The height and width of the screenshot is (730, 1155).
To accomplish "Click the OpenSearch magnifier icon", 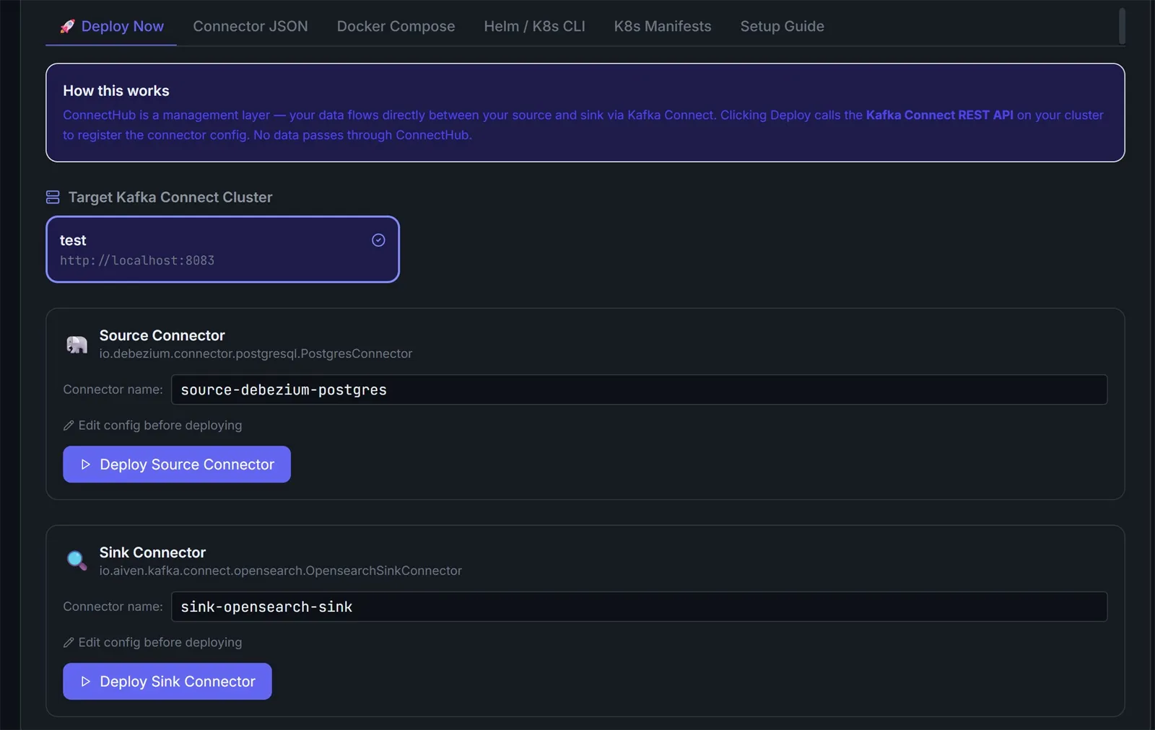I will (x=77, y=560).
